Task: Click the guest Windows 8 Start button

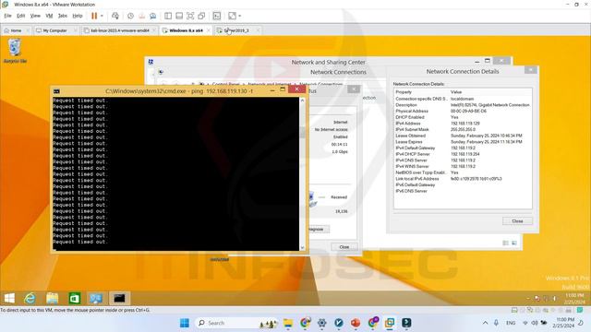Action: pyautogui.click(x=9, y=299)
